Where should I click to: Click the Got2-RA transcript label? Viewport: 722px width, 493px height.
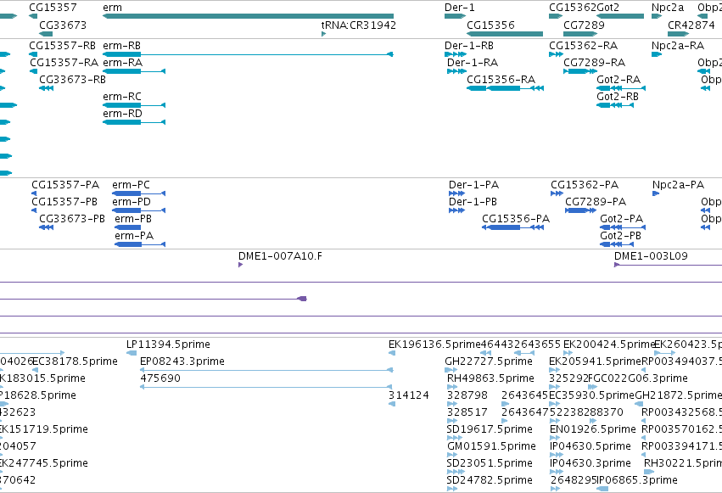[x=618, y=80]
